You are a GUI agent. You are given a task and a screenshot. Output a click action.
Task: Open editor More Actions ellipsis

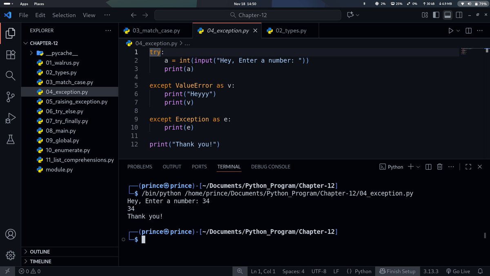[480, 31]
